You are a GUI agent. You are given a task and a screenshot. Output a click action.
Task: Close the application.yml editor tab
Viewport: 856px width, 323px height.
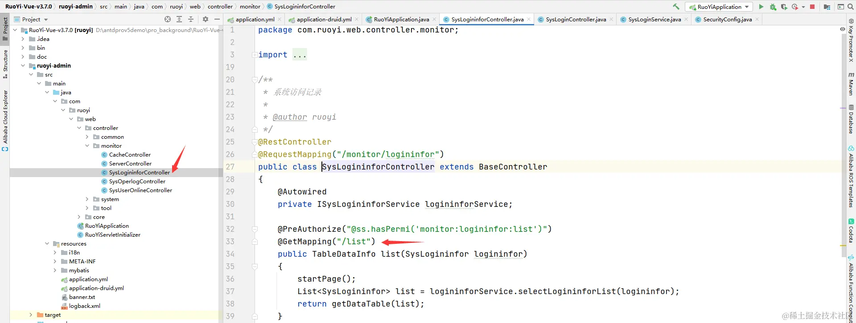click(x=280, y=19)
